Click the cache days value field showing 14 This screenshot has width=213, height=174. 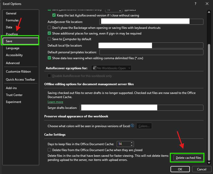[123, 144]
